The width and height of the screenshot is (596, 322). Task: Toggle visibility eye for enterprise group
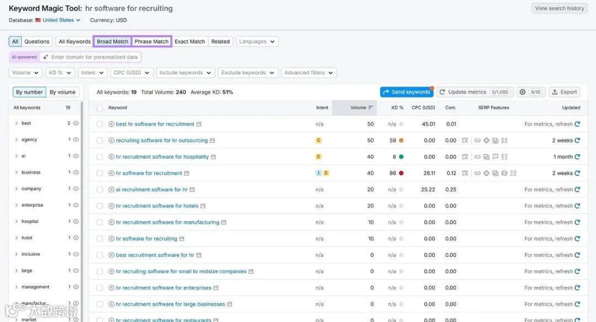pyautogui.click(x=76, y=205)
